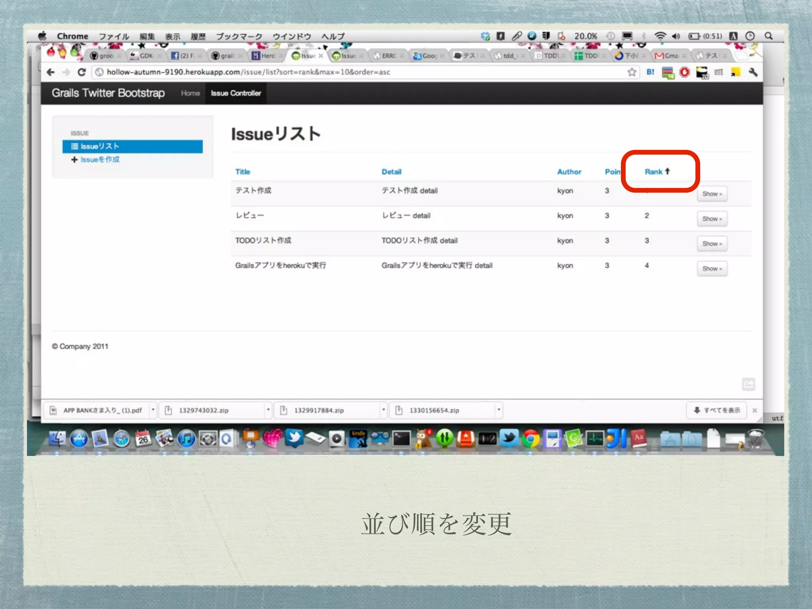Sort the list by Title column

tap(243, 172)
